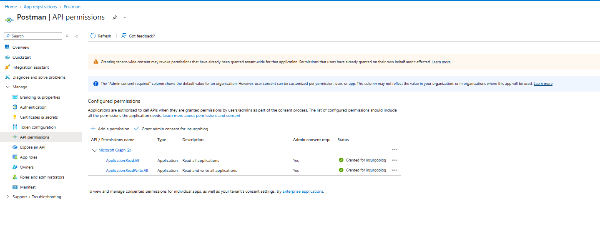Click the Postman breadcrumb link
The width and height of the screenshot is (600, 236).
click(x=72, y=7)
